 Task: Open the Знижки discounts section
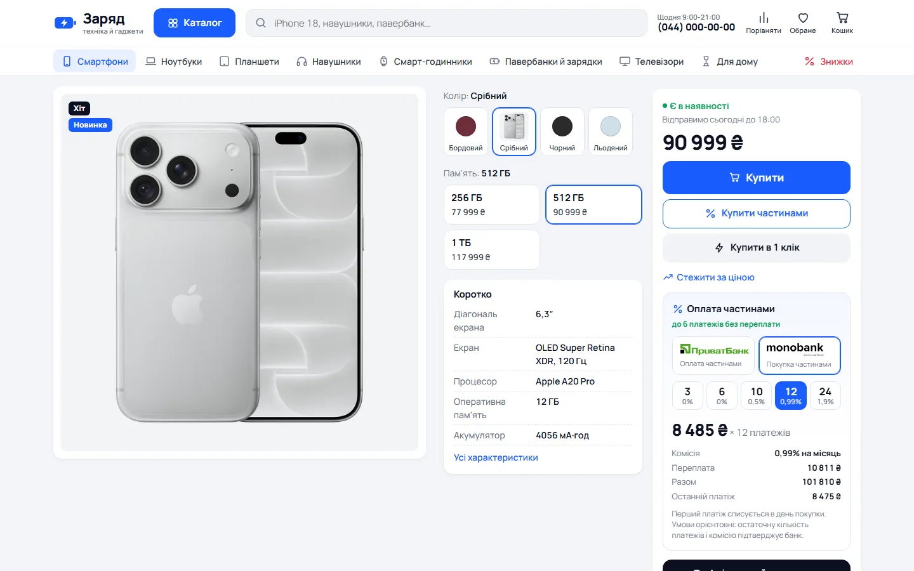pyautogui.click(x=829, y=62)
